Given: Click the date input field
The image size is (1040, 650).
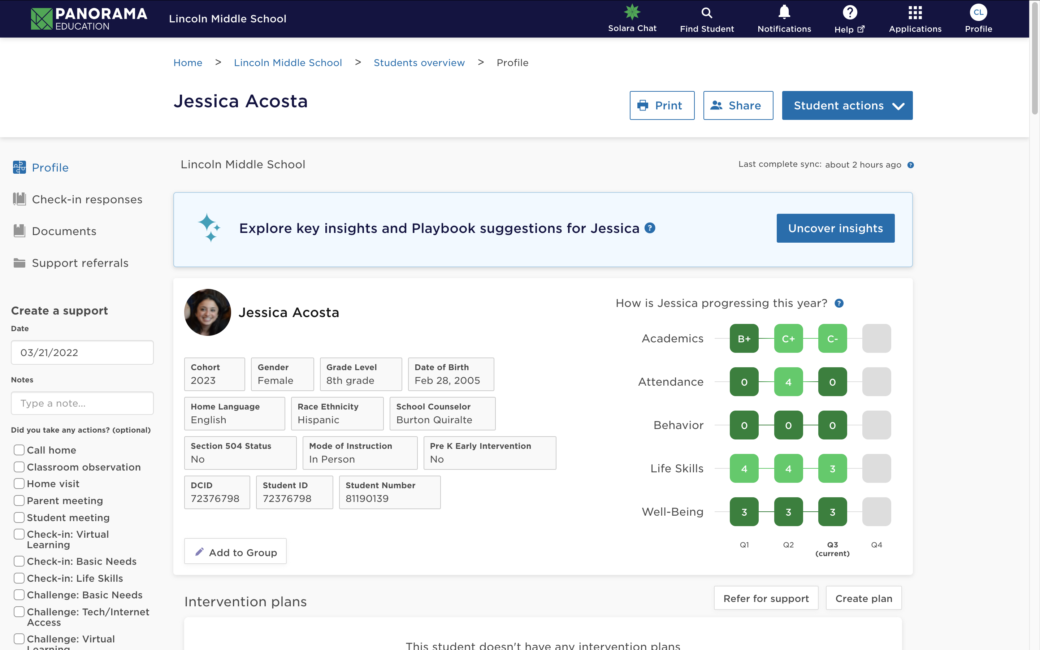Looking at the screenshot, I should [82, 352].
